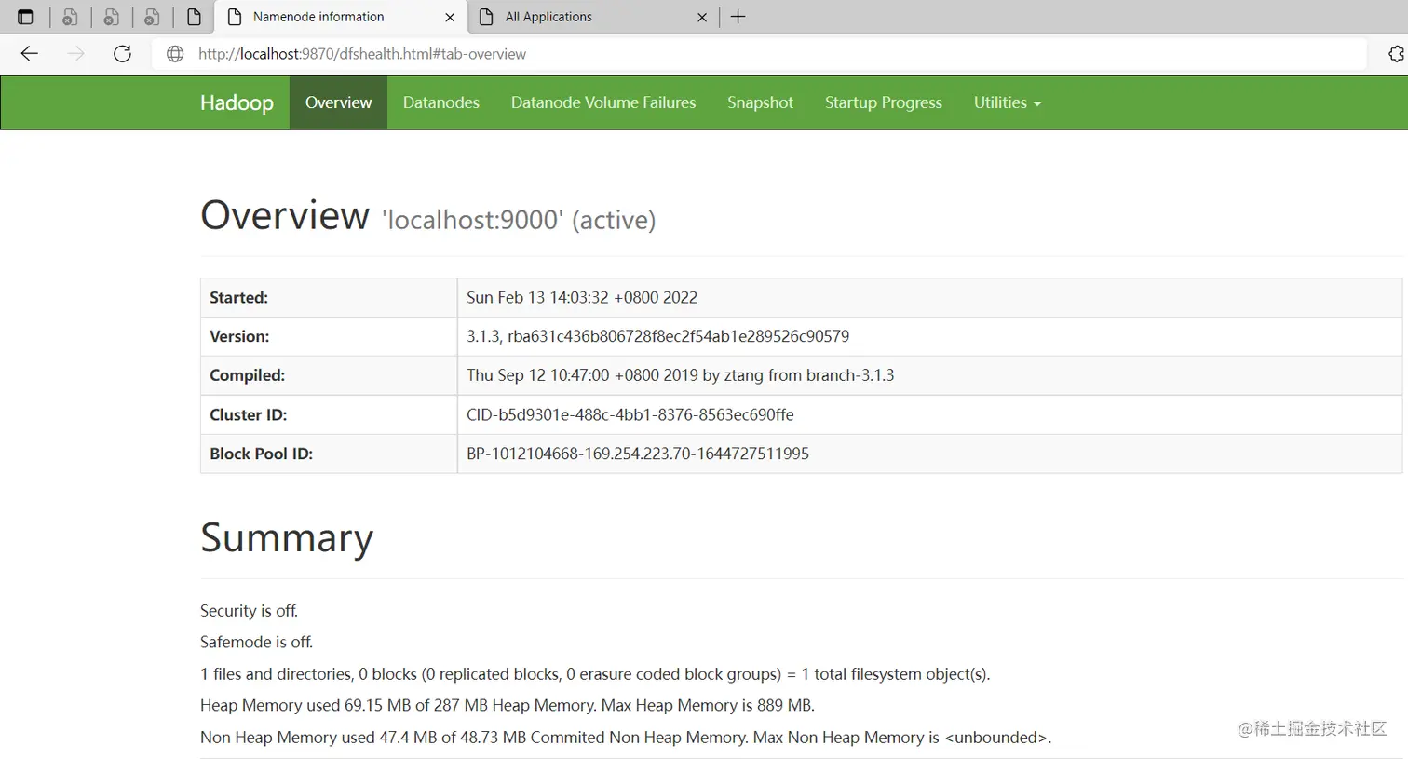1408x759 pixels.
Task: Click the Summary section heading
Action: coord(287,538)
